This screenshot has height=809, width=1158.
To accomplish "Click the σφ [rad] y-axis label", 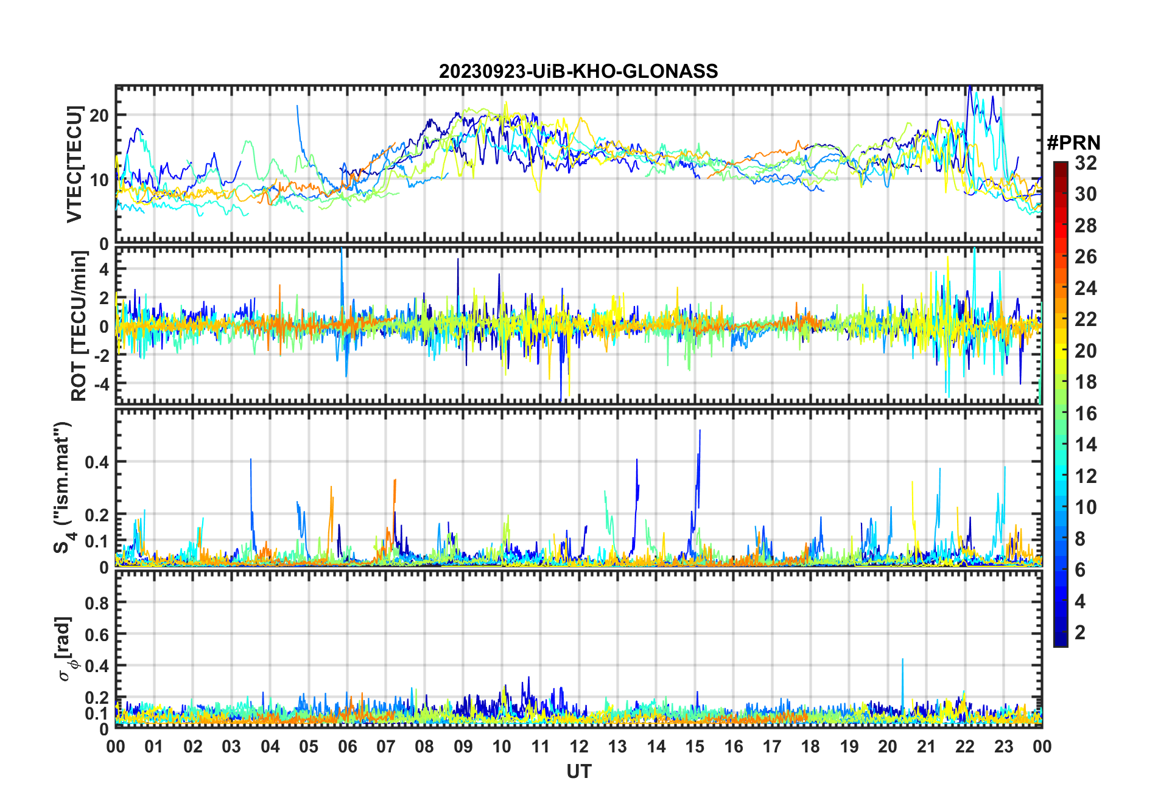I will coord(65,648).
